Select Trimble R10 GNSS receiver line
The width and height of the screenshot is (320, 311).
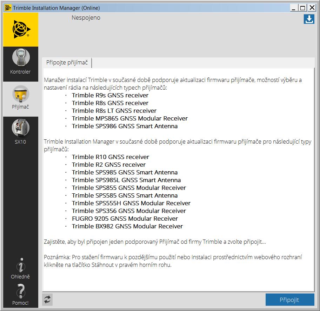coord(111,157)
